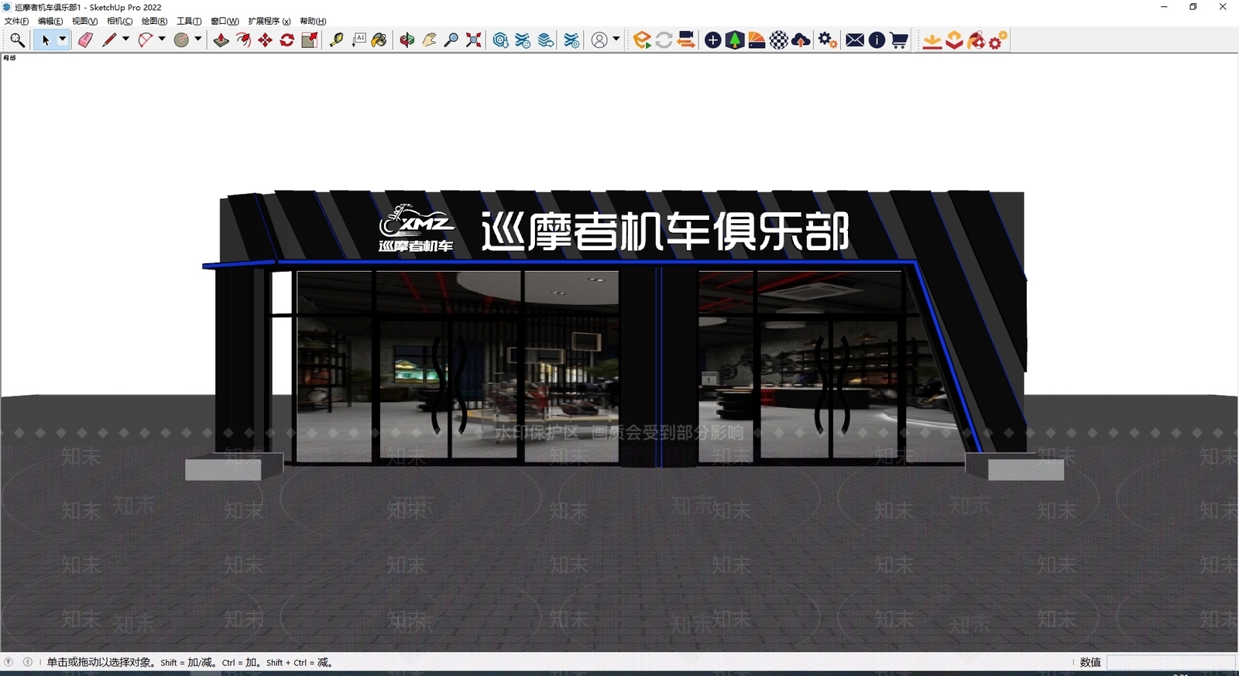Screen dimensions: 1239x676
Task: Start the Enscape renderer
Action: click(642, 40)
